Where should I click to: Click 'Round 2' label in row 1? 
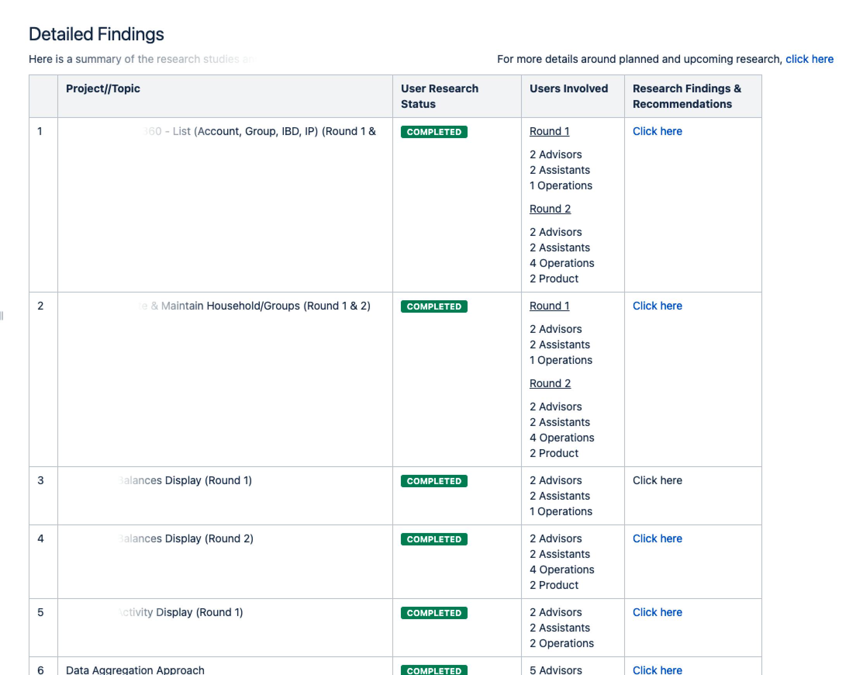550,209
